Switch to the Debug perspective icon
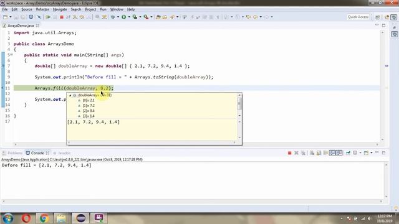 point(394,17)
